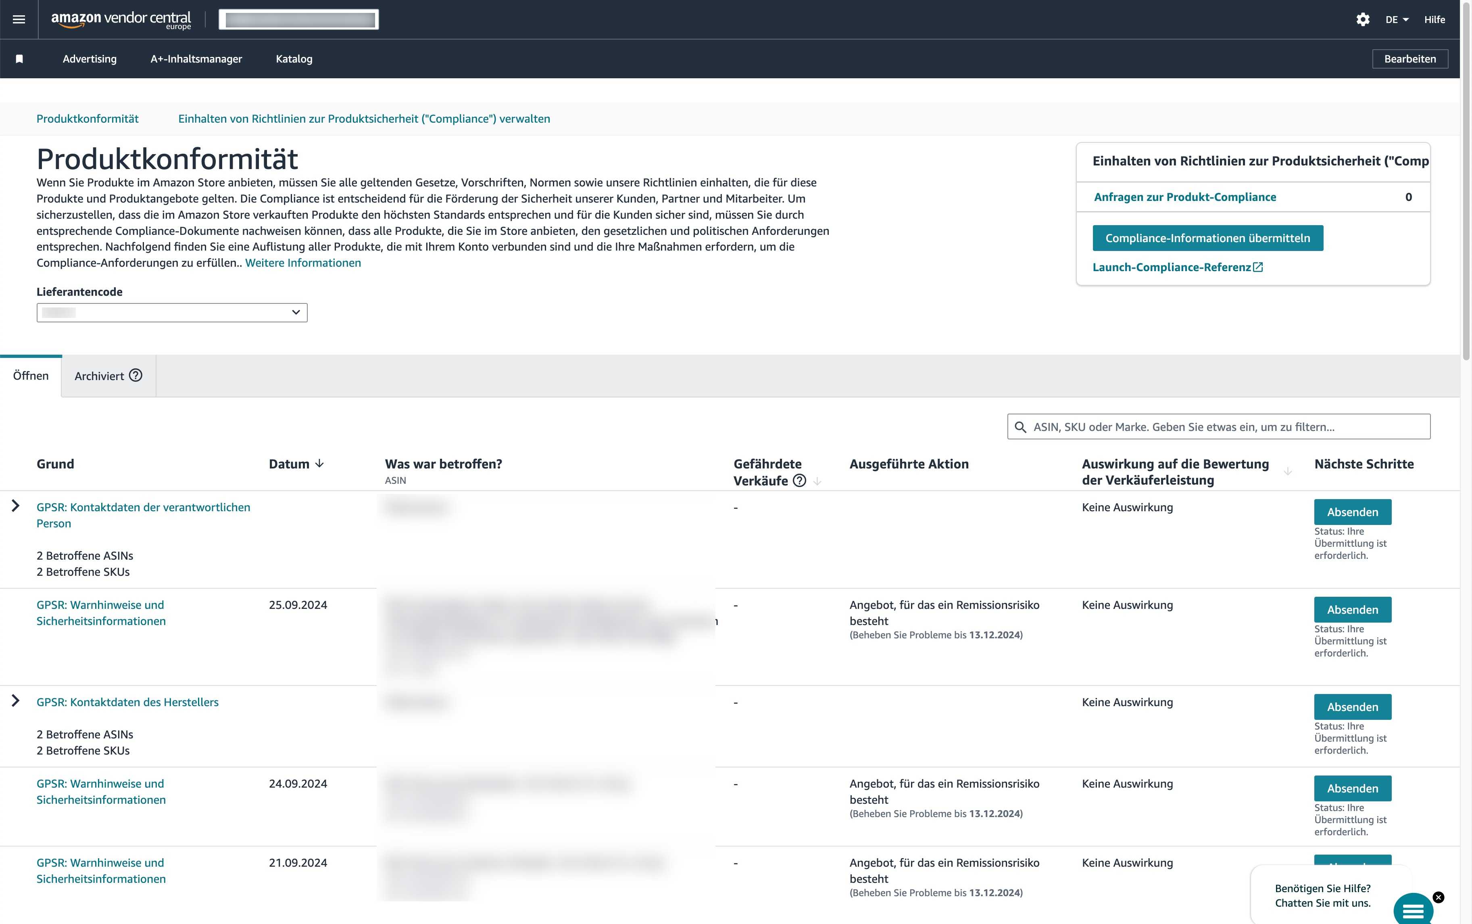Click date cell 21.09.2024
Image resolution: width=1472 pixels, height=924 pixels.
(298, 863)
